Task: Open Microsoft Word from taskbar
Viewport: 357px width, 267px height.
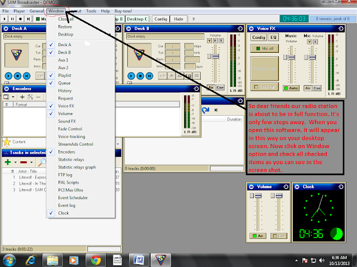Action: click(x=139, y=260)
